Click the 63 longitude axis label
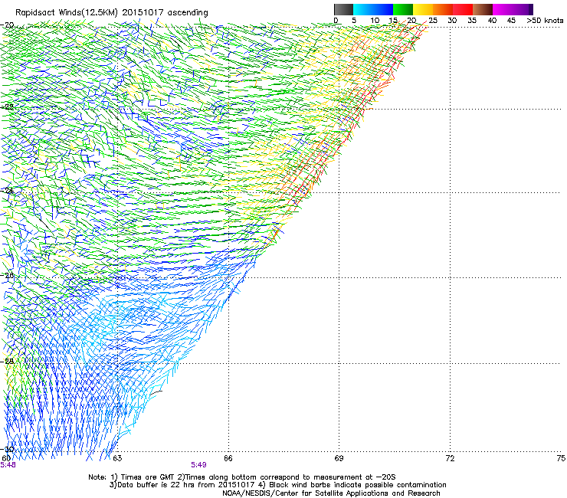The image size is (567, 498). [117, 458]
